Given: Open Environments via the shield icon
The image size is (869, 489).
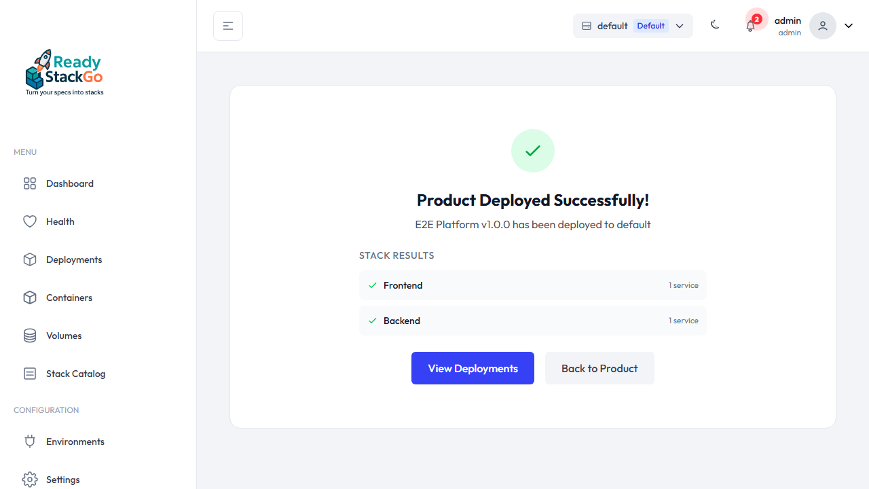Looking at the screenshot, I should pyautogui.click(x=29, y=441).
